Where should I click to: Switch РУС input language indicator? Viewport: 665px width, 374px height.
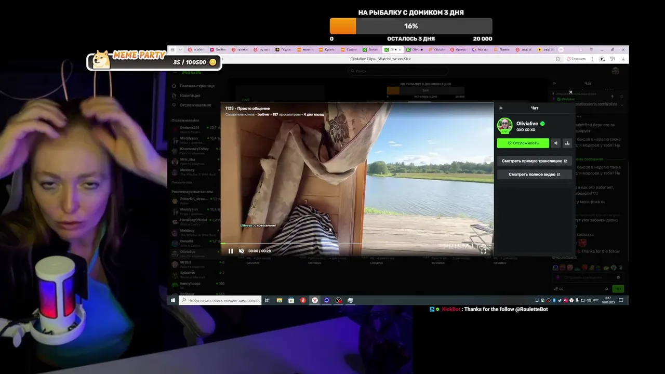click(x=596, y=300)
